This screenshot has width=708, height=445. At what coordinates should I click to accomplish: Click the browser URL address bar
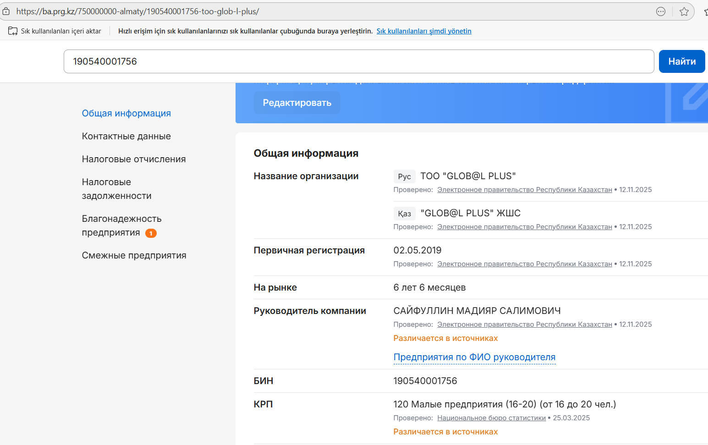click(x=321, y=11)
